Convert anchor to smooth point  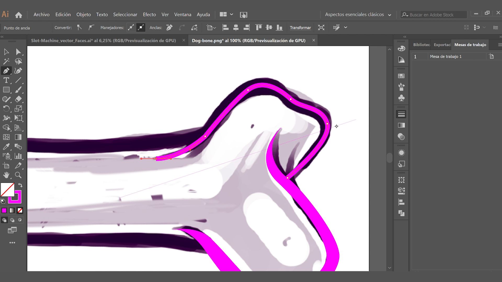(91, 27)
